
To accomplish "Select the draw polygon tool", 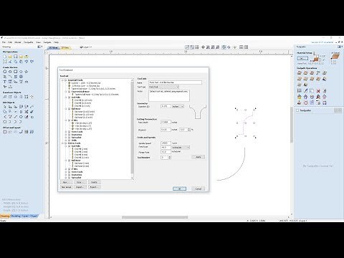I will (21, 72).
